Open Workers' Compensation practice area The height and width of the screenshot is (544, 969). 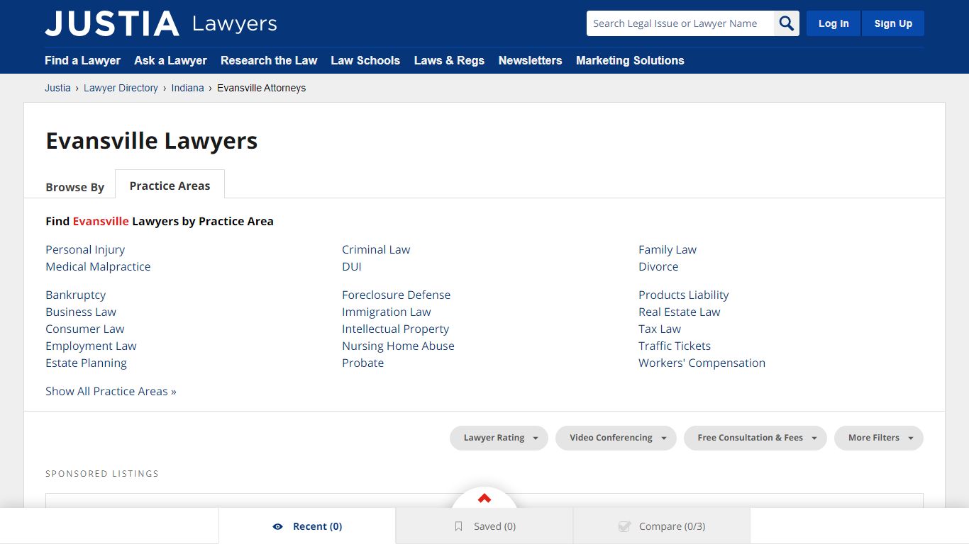[702, 363]
